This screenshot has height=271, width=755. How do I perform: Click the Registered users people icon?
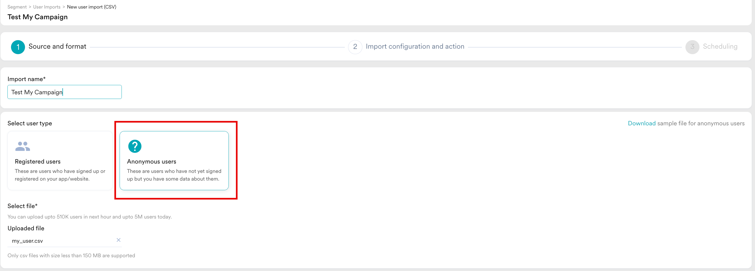click(23, 146)
